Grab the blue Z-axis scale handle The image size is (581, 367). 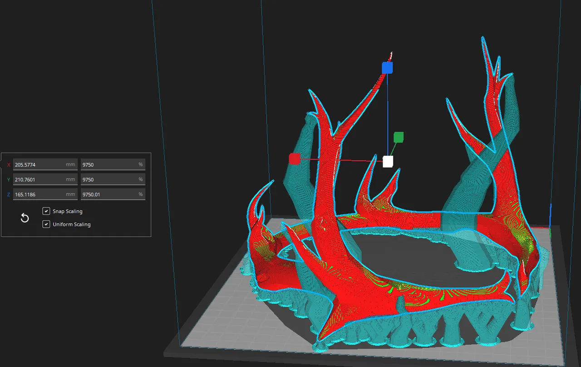pyautogui.click(x=387, y=68)
